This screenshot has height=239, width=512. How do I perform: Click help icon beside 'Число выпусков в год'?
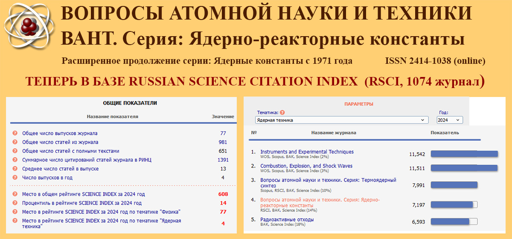click(x=15, y=177)
